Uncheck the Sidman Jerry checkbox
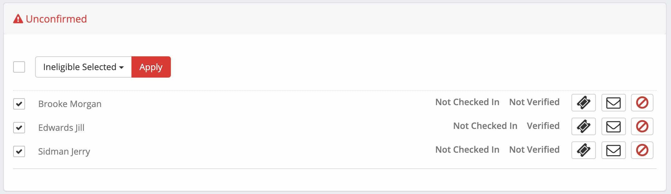The image size is (671, 194). pos(19,151)
